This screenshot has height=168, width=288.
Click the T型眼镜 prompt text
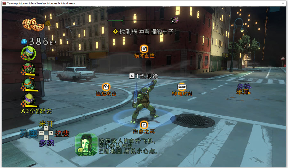147,76
